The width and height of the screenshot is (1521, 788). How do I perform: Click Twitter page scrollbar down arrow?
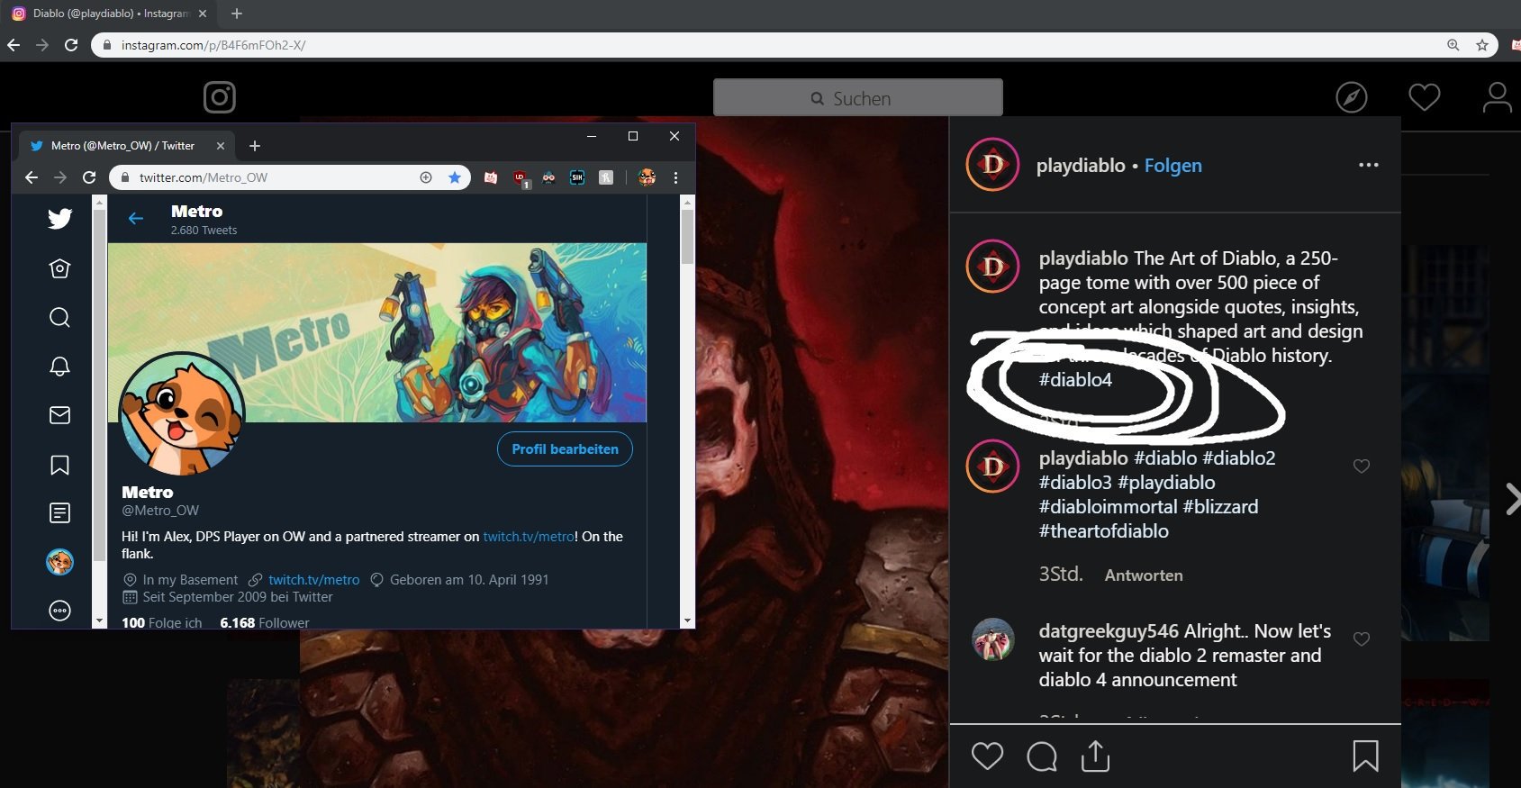tap(687, 620)
